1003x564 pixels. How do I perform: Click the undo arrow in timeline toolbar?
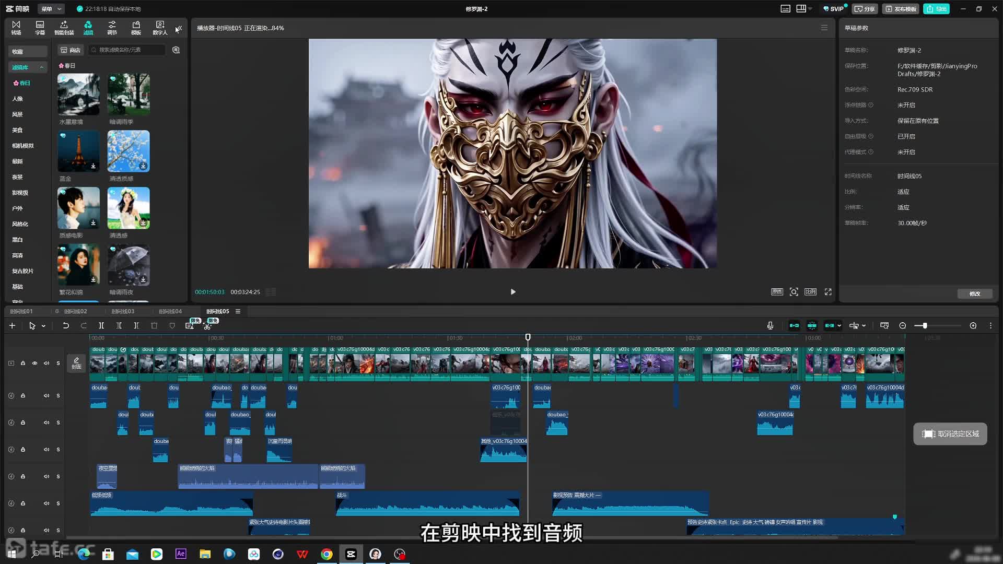(66, 326)
